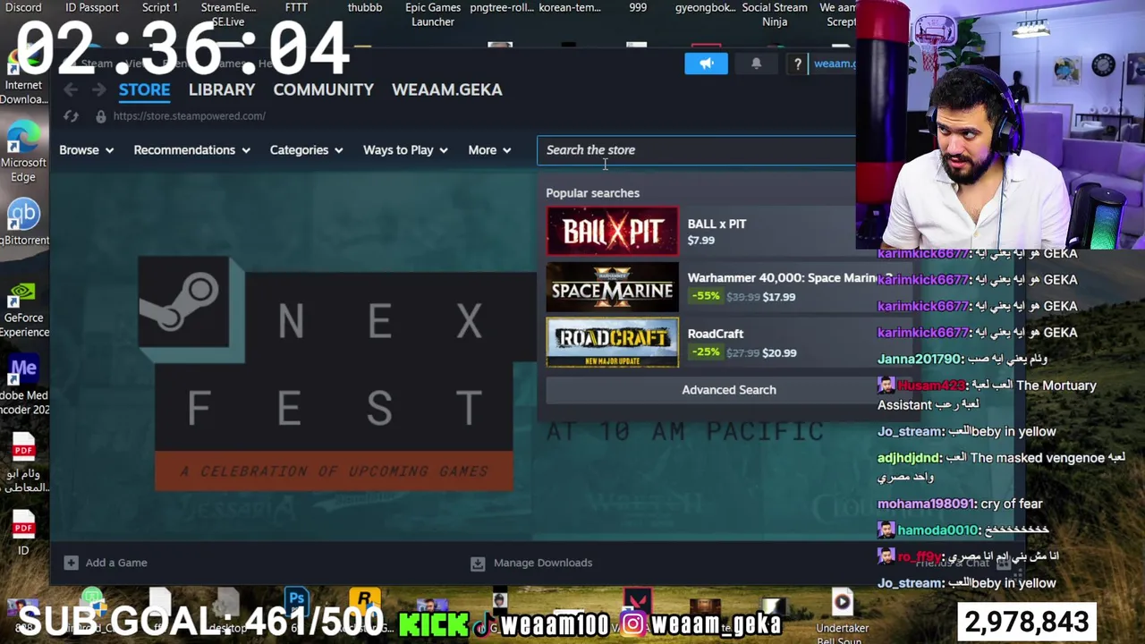The image size is (1145, 644).
Task: Expand the Recommendations menu
Action: pyautogui.click(x=192, y=150)
